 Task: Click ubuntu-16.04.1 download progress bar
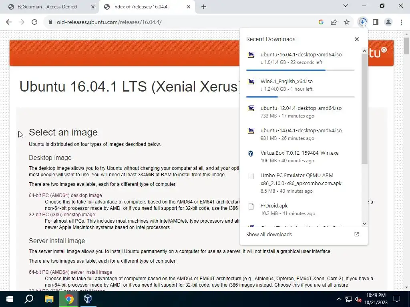click(x=300, y=70)
